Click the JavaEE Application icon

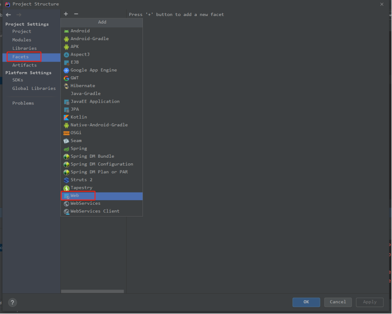click(66, 102)
